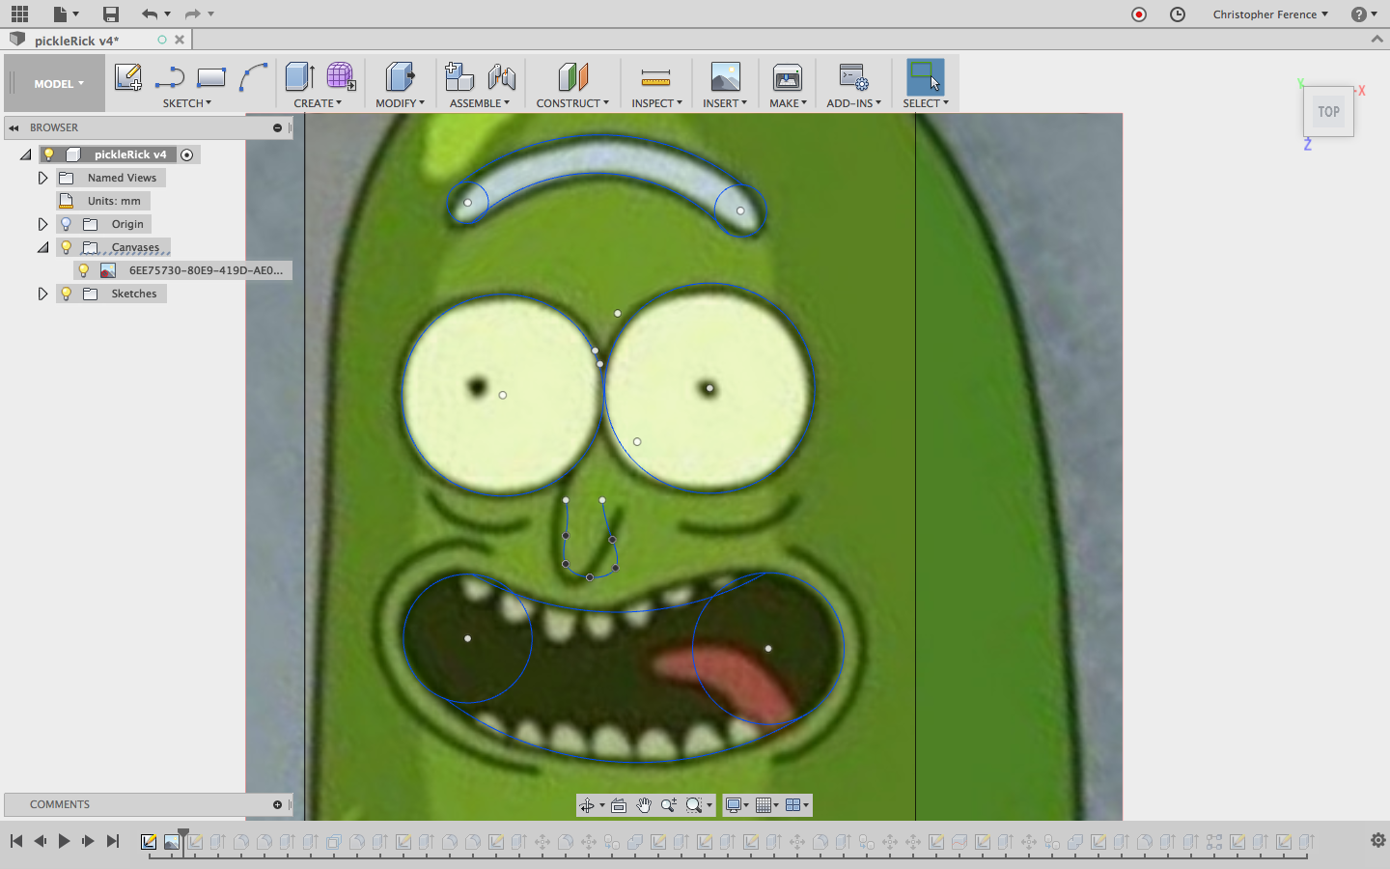Click the Zoom tool in navigation bar
This screenshot has height=869, width=1390.
tap(670, 804)
